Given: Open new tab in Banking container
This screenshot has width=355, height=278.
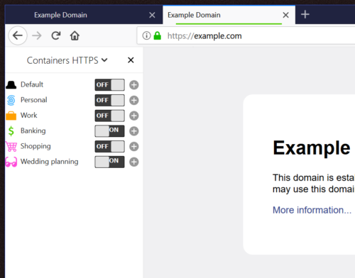Looking at the screenshot, I should point(134,131).
